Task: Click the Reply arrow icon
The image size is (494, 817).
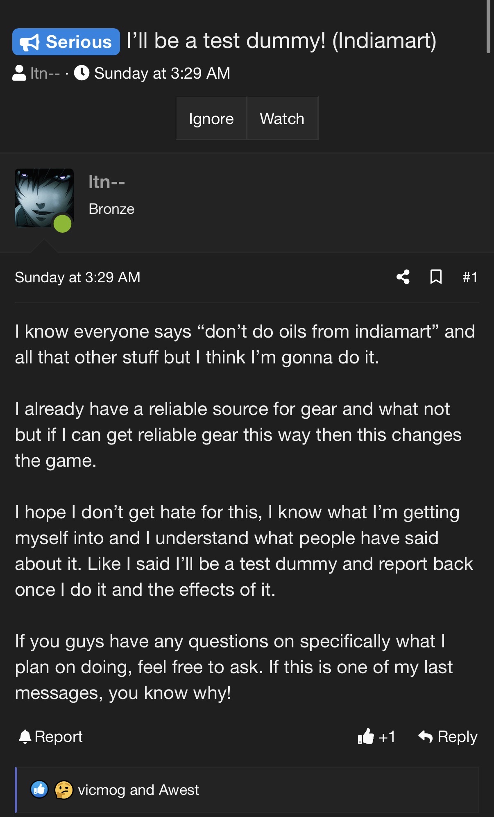Action: tap(426, 737)
